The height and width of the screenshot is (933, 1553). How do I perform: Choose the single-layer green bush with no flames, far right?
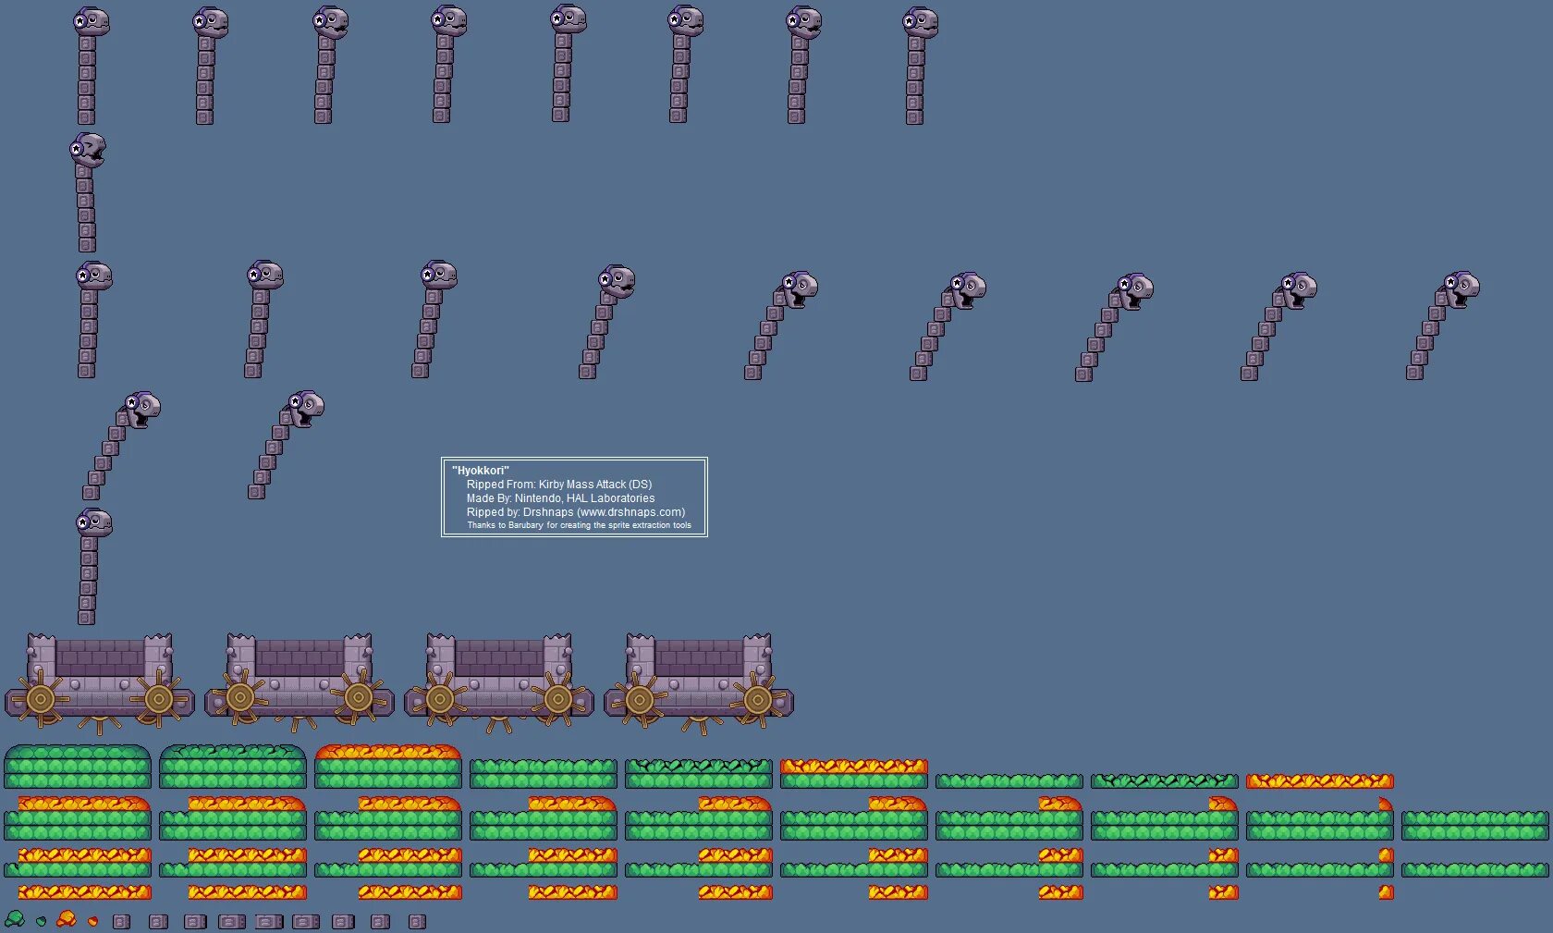1475,870
